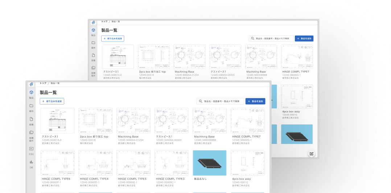
Task: Open the 4pcs box assy thumbnail, front window
Action: tap(248, 163)
